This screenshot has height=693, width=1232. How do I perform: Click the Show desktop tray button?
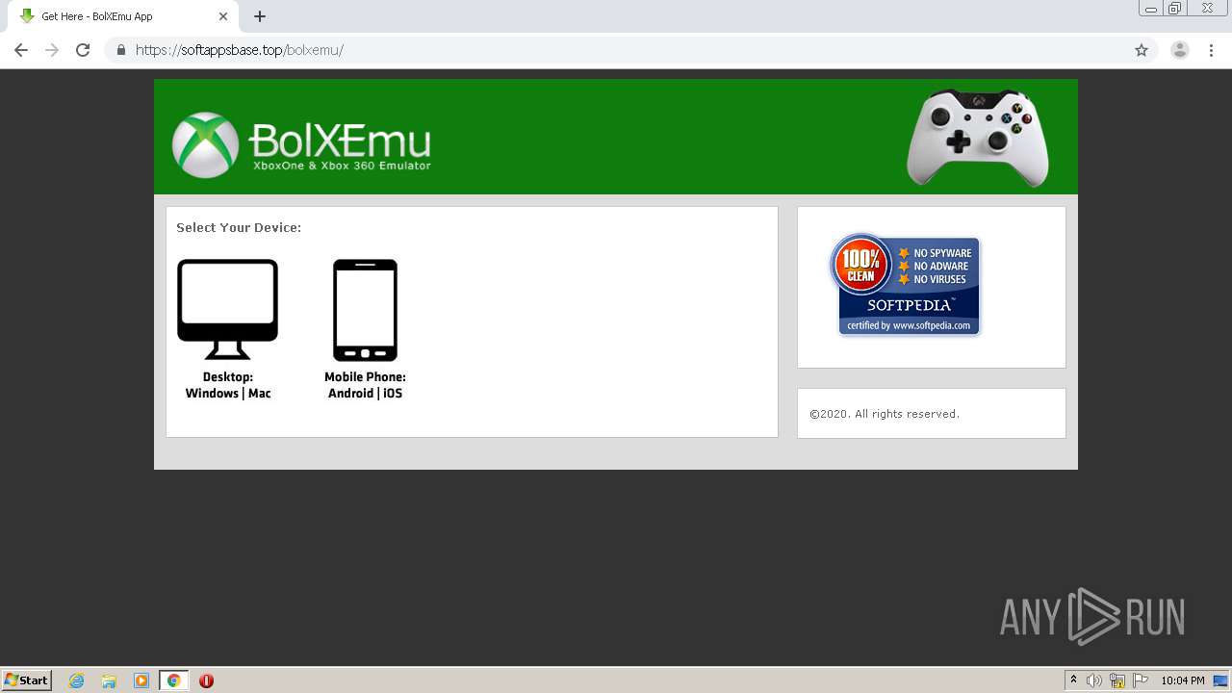(x=1220, y=680)
